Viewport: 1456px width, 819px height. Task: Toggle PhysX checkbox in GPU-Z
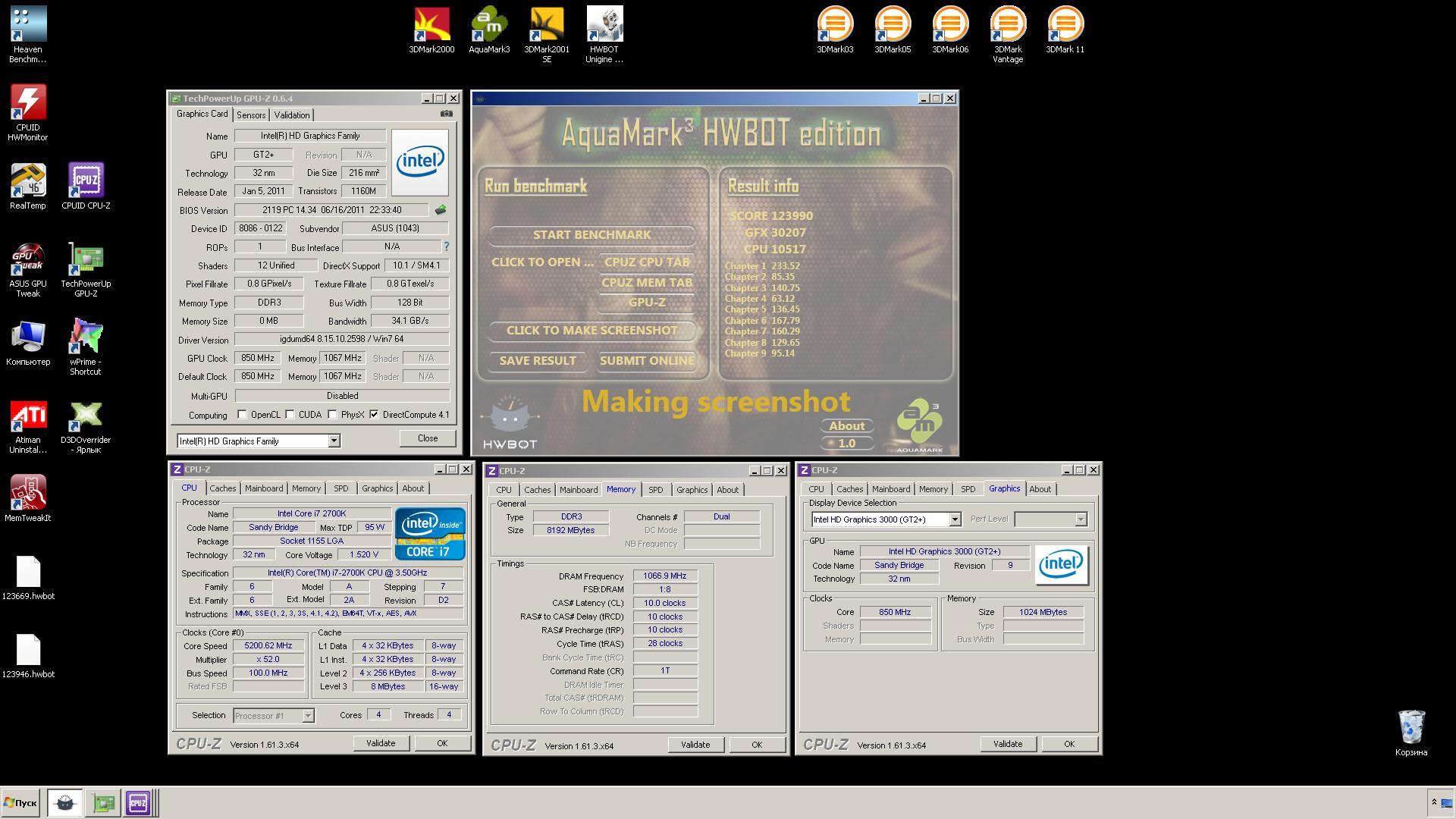click(332, 415)
